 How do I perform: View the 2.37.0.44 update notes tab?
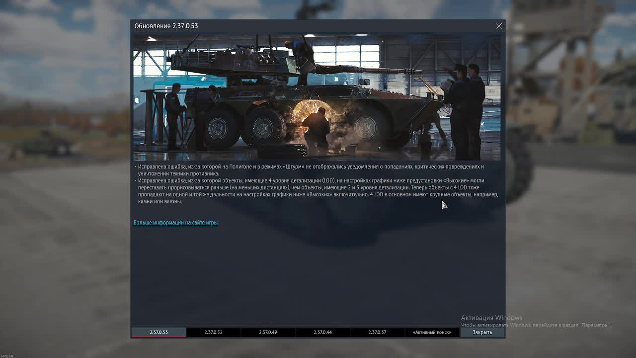click(x=322, y=332)
